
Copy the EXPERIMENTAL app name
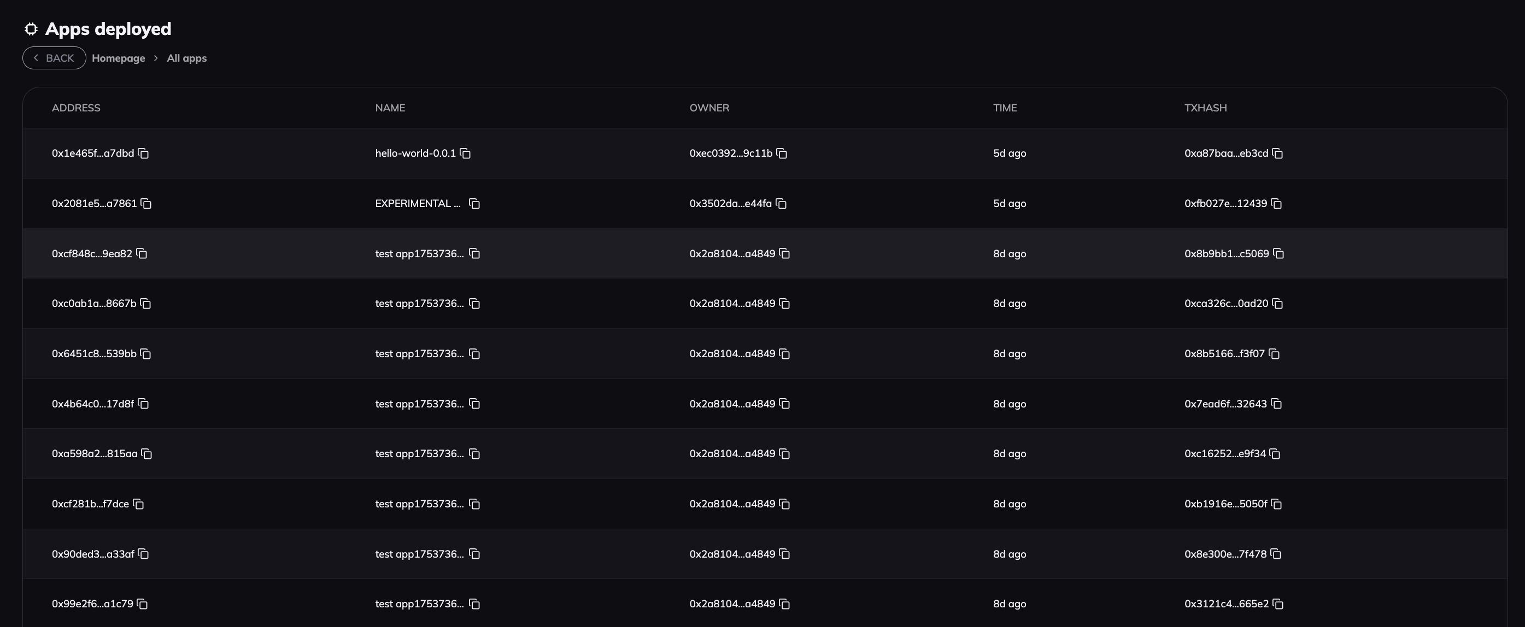pyautogui.click(x=474, y=204)
